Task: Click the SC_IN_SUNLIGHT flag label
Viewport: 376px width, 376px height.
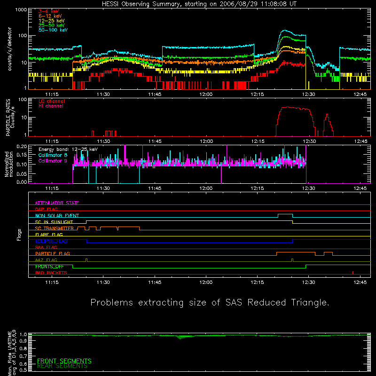Action: pyautogui.click(x=54, y=222)
